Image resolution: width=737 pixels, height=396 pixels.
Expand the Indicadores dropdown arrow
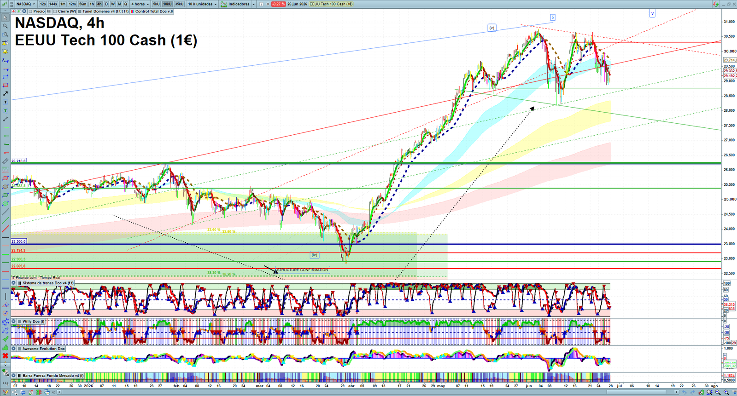coord(253,4)
